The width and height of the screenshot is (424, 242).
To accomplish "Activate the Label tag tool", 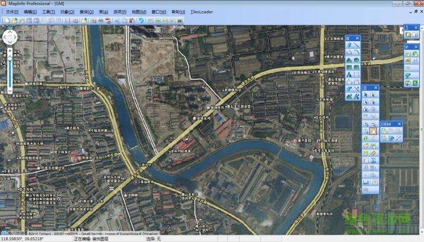I will (366, 146).
